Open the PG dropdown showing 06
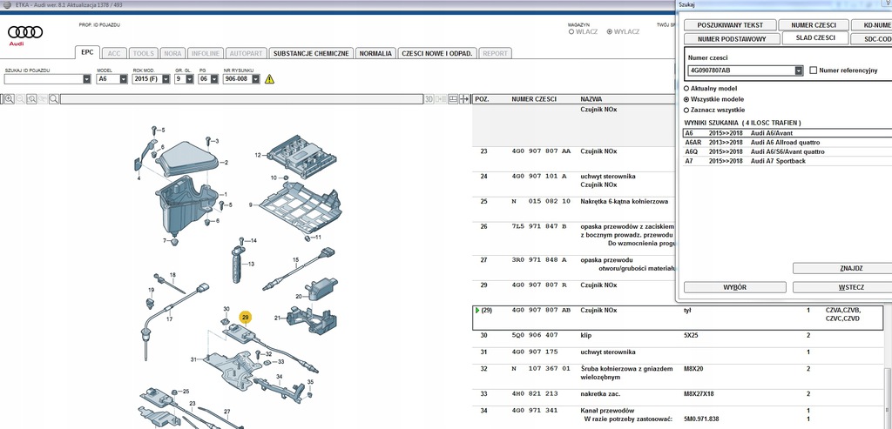 click(213, 79)
